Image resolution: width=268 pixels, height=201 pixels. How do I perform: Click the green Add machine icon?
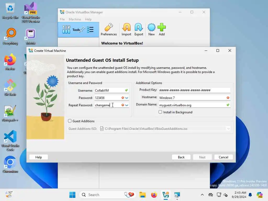[x=161, y=30]
